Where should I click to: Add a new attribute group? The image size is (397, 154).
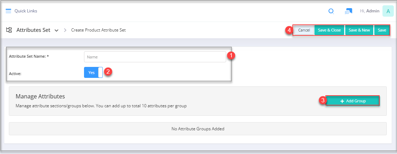pos(353,101)
